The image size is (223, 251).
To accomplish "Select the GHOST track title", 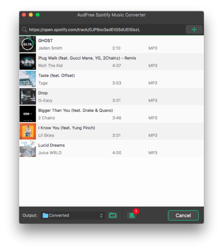I will point(45,41).
